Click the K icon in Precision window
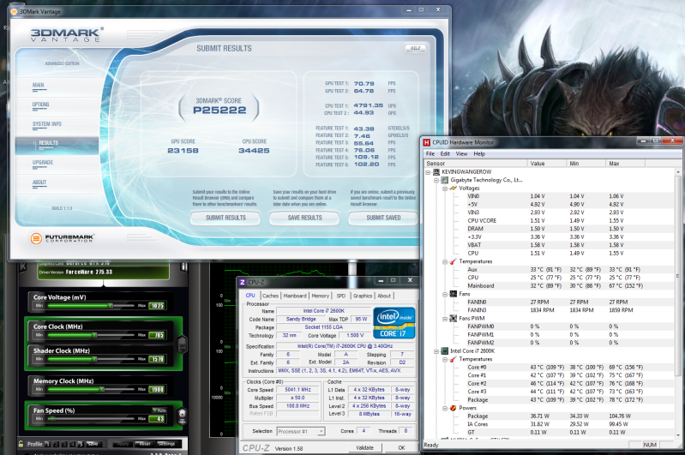This screenshot has height=455, width=685. [x=23, y=266]
